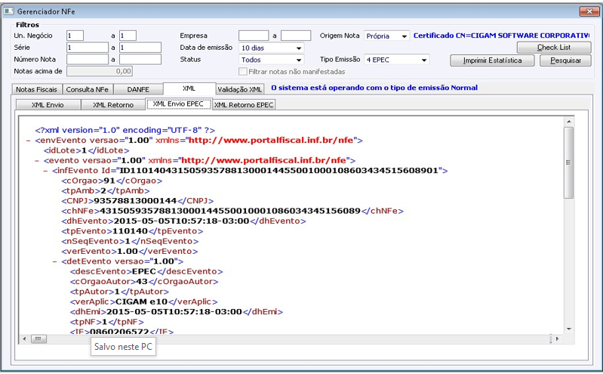Collapse the evento XML node
The width and height of the screenshot is (603, 374).
[x=37, y=161]
